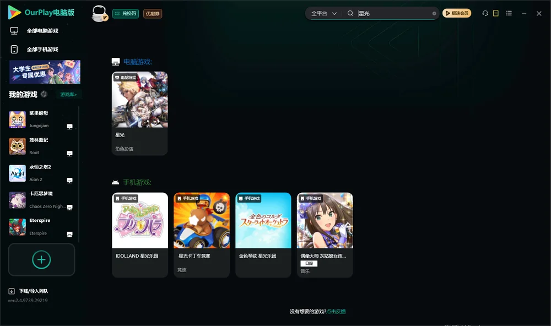551x326 pixels.
Task: Click the search magnifier icon
Action: point(350,13)
